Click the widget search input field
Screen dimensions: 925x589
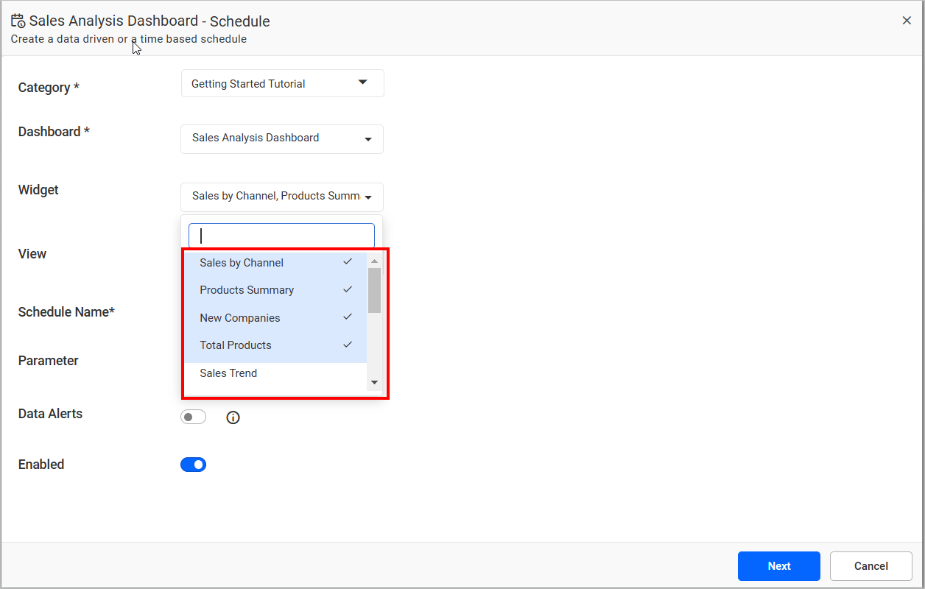click(282, 236)
